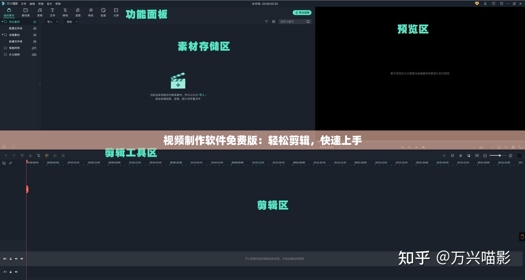Open the preview quality 1/2 dropdown
This screenshot has height=280, width=525.
click(486, 147)
